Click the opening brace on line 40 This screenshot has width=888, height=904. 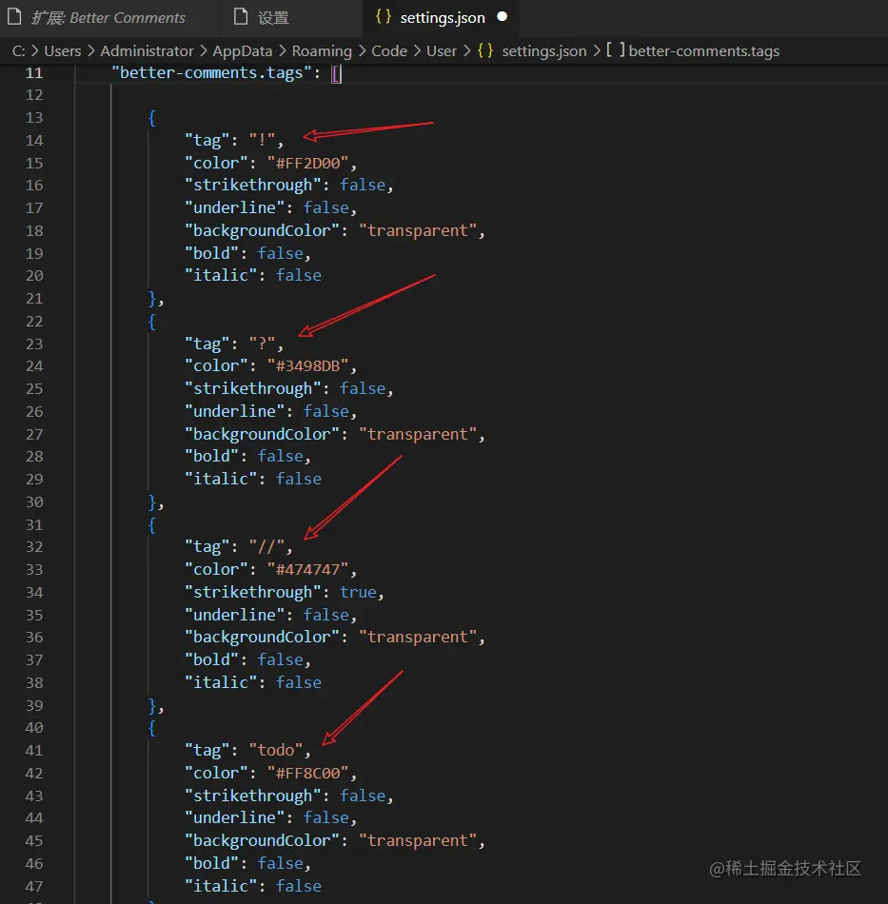[152, 728]
